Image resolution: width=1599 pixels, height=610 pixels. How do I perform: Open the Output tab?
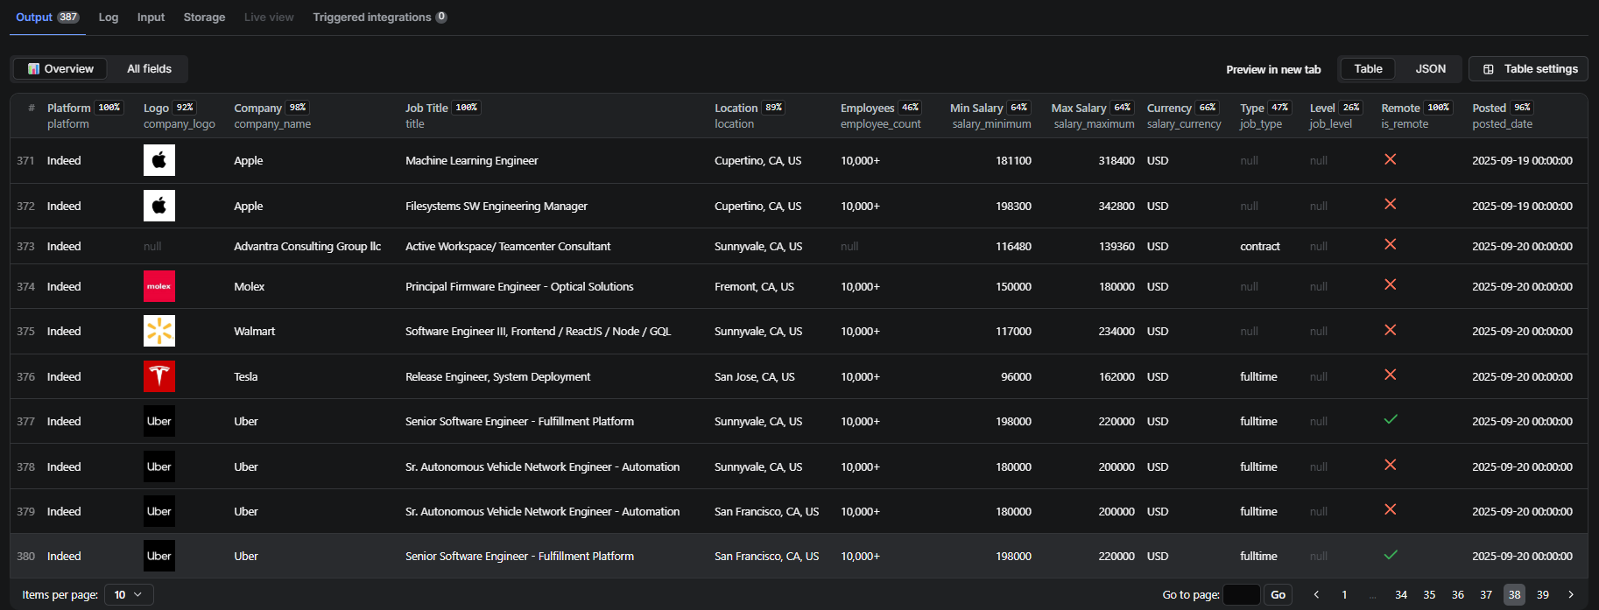[47, 18]
